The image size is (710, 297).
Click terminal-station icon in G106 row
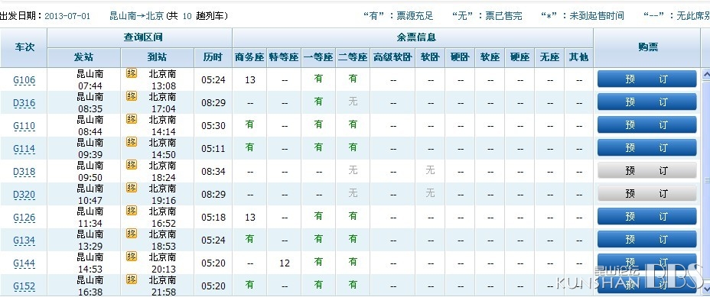pyautogui.click(x=132, y=73)
